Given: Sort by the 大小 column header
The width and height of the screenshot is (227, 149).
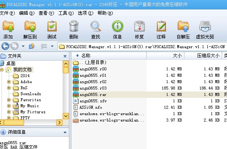Looking at the screenshot, I should pyautogui.click(x=165, y=56).
